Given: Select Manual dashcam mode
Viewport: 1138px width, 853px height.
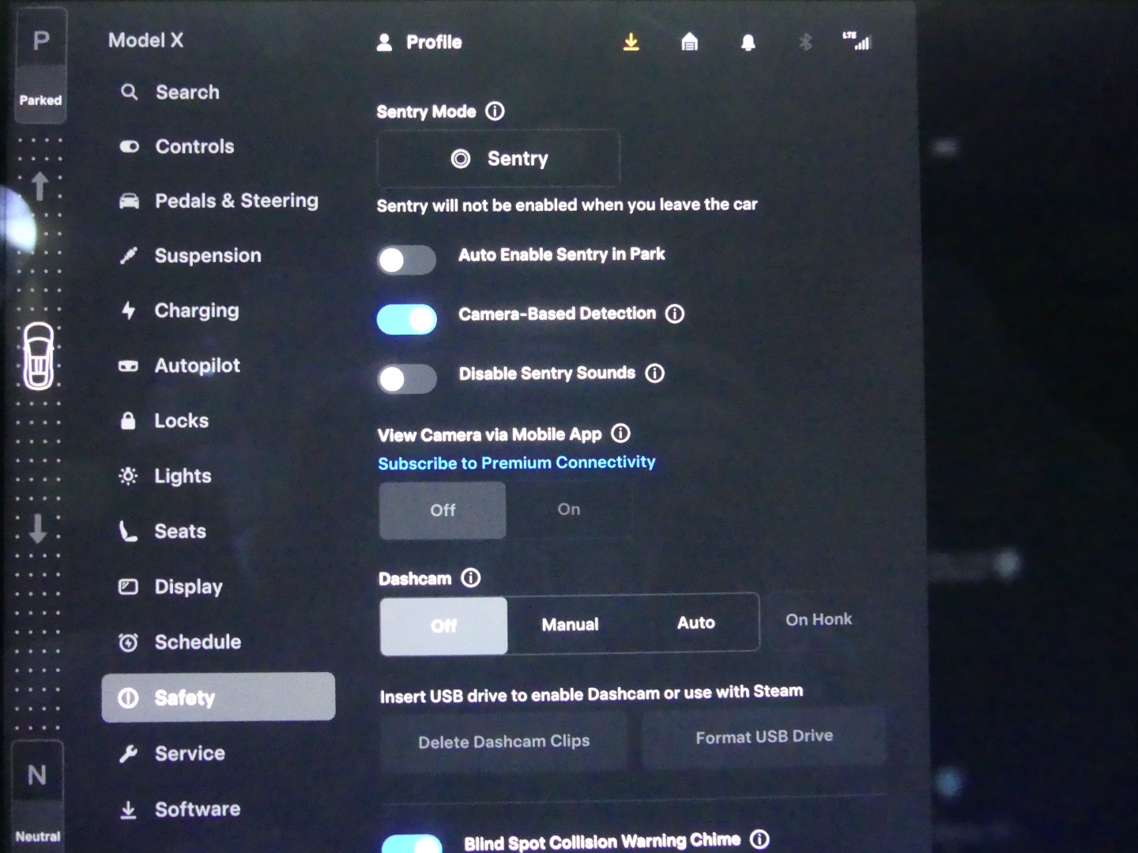Looking at the screenshot, I should 570,625.
